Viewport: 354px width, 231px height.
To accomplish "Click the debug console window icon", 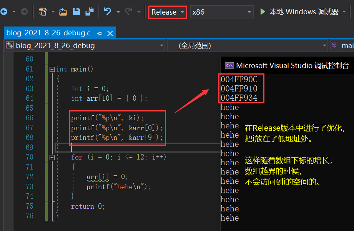I will pyautogui.click(x=229, y=66).
